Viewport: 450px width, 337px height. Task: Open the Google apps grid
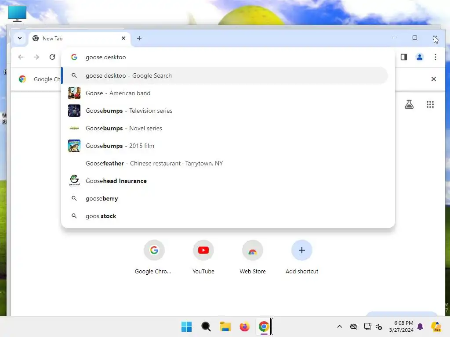coord(430,104)
